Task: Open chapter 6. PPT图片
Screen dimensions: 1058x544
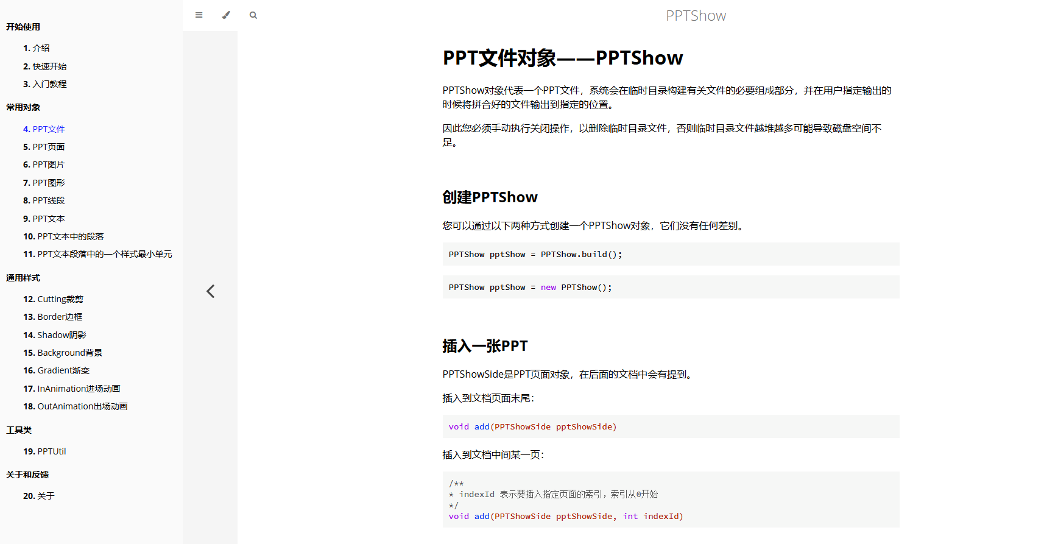Action: (44, 164)
